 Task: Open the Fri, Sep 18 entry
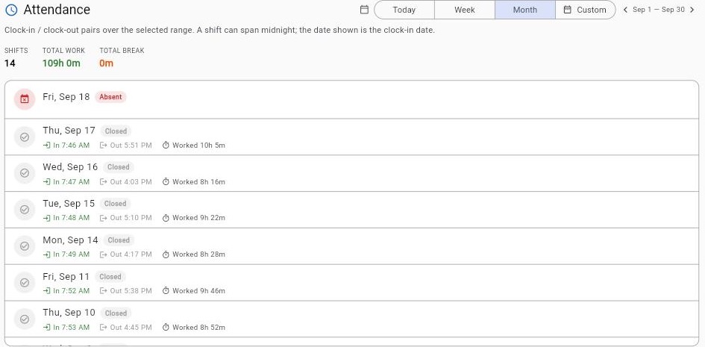click(351, 100)
